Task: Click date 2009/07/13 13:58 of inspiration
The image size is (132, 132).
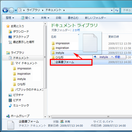Action: 120,48
